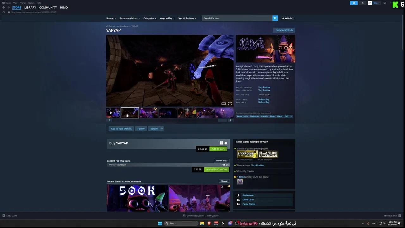Open the dropdown arrow beside Ignore
This screenshot has width=405, height=228.
pos(162,129)
